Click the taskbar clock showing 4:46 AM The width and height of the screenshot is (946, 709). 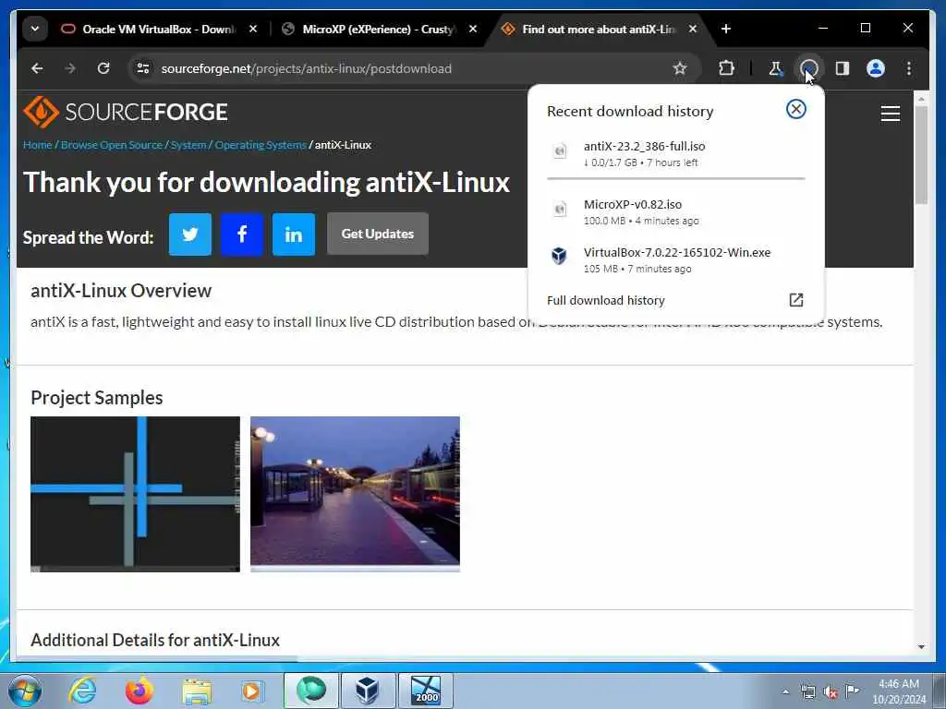899,691
